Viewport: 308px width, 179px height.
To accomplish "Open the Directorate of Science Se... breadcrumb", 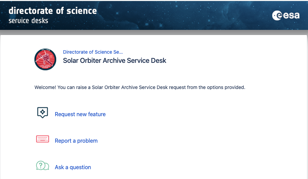I will (93, 52).
